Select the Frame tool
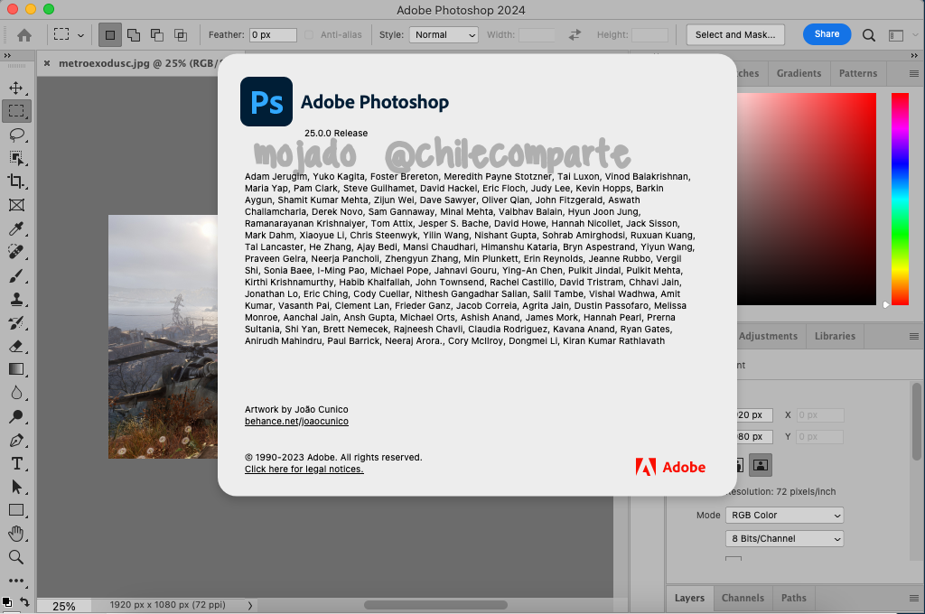 pyautogui.click(x=16, y=205)
